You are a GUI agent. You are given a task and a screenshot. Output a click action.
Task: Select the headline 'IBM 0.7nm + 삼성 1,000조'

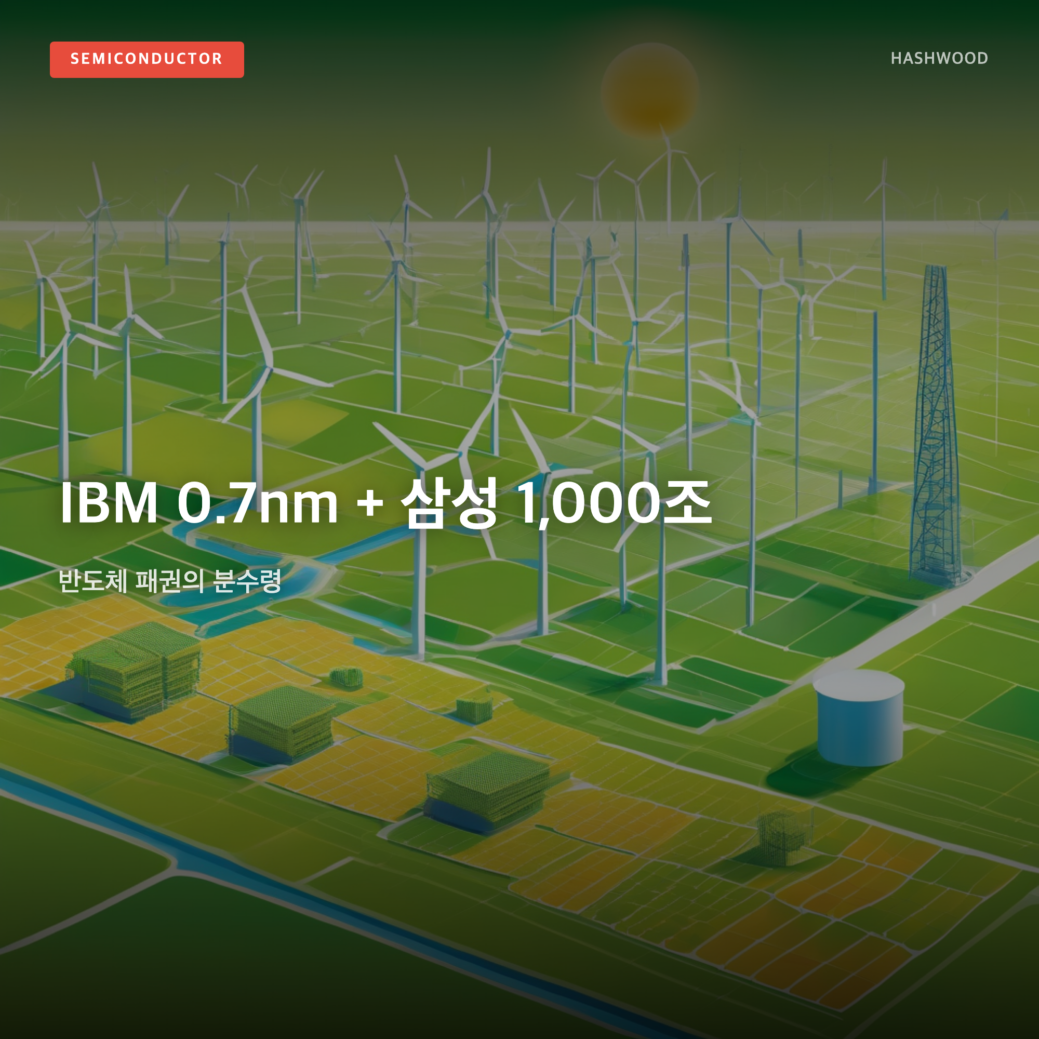click(385, 504)
